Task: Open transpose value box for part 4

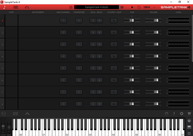Action: pos(79,56)
